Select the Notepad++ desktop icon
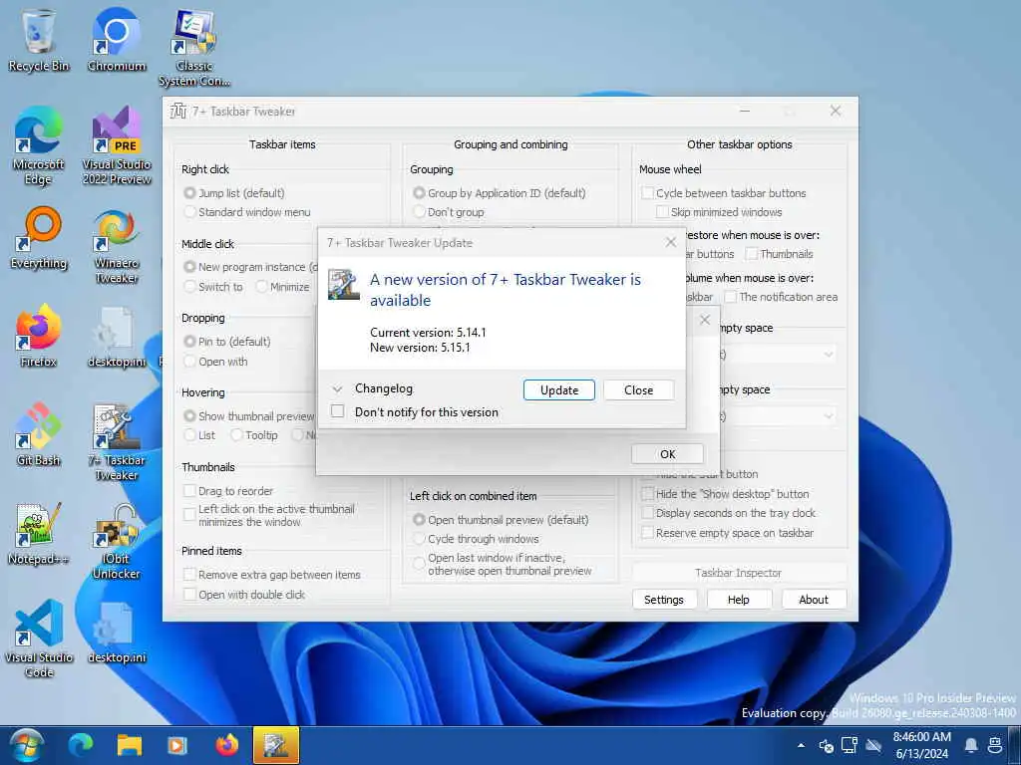1021x765 pixels. coord(39,534)
